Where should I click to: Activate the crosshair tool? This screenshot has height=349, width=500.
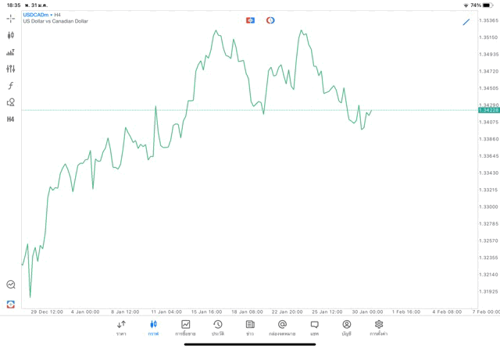pos(10,18)
